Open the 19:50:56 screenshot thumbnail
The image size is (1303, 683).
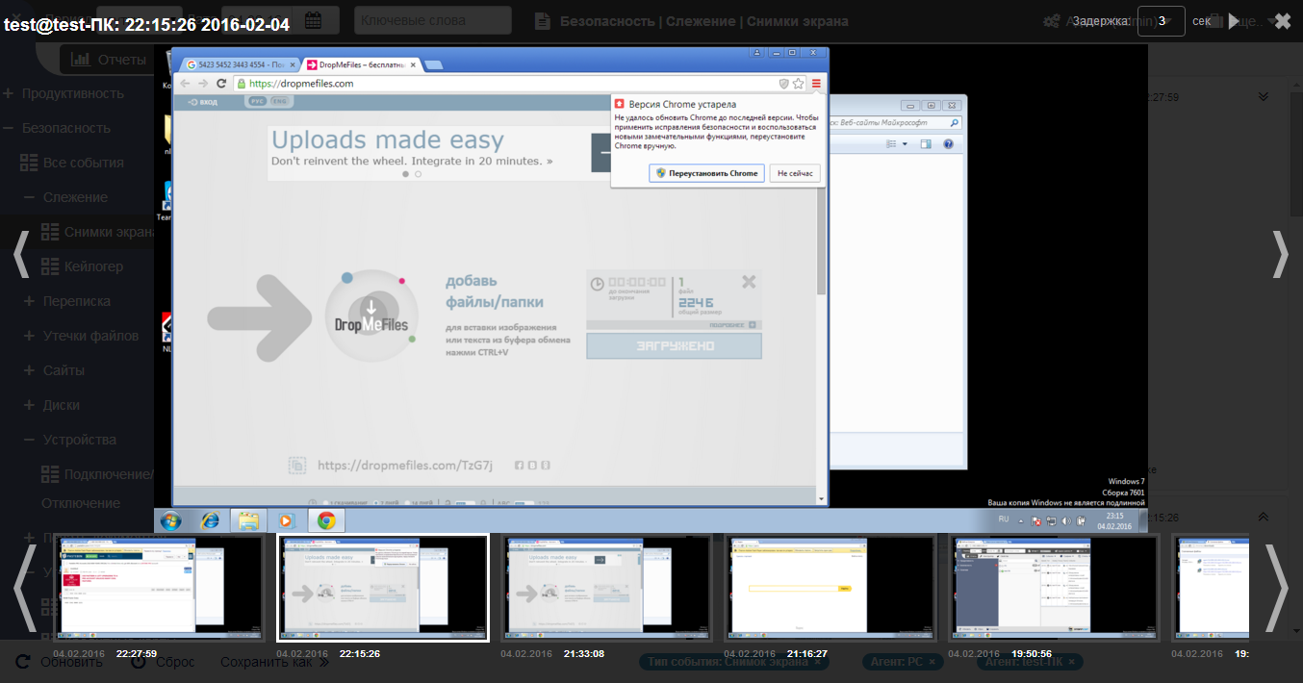(1053, 588)
